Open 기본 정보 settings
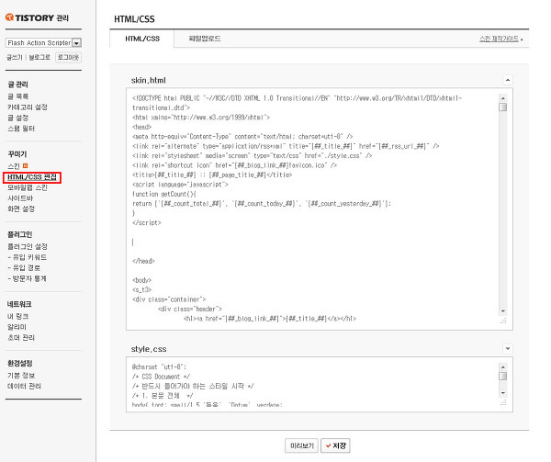 [21, 376]
